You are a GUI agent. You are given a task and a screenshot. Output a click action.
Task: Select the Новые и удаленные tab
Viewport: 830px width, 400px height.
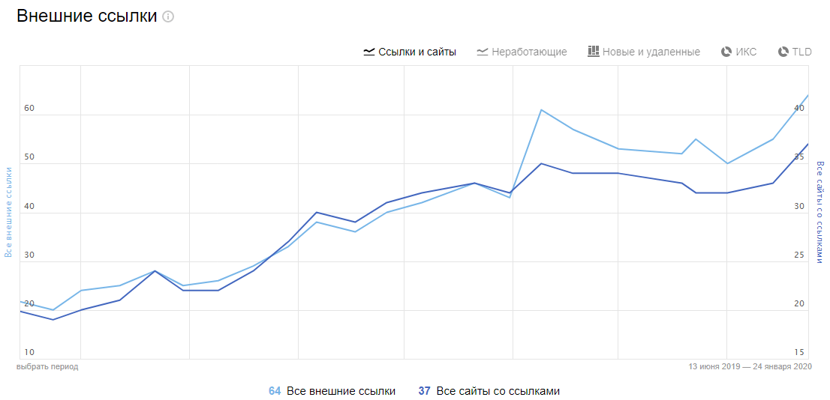click(651, 52)
